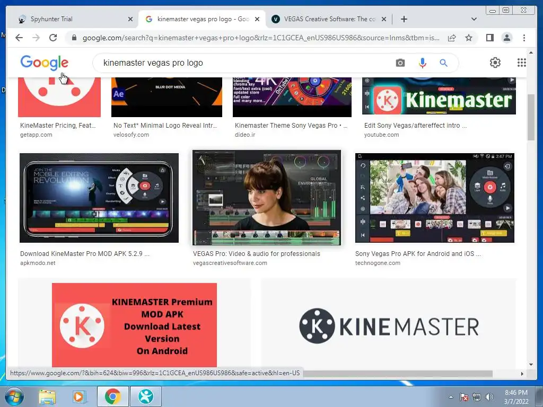Click the red KineMaster icon thumbnail
Image resolution: width=543 pixels, height=407 pixels.
59,98
